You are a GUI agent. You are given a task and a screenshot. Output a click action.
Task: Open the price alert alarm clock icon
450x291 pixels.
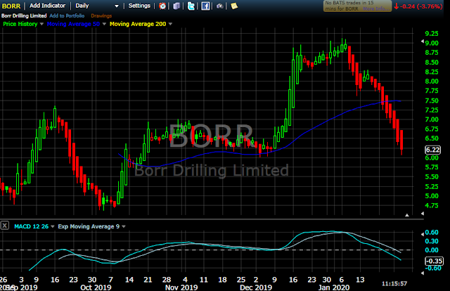162,6
